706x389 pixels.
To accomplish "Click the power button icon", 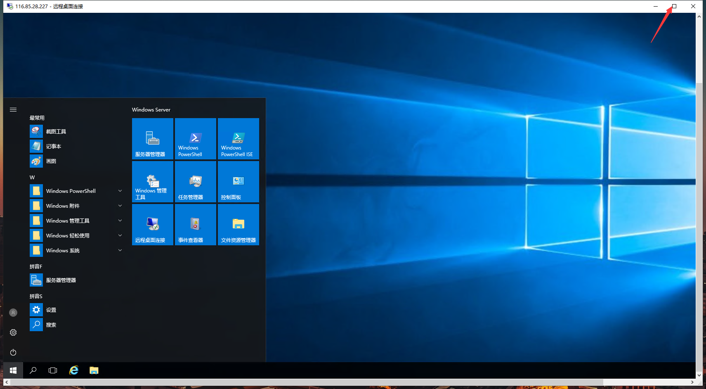I will click(x=13, y=352).
